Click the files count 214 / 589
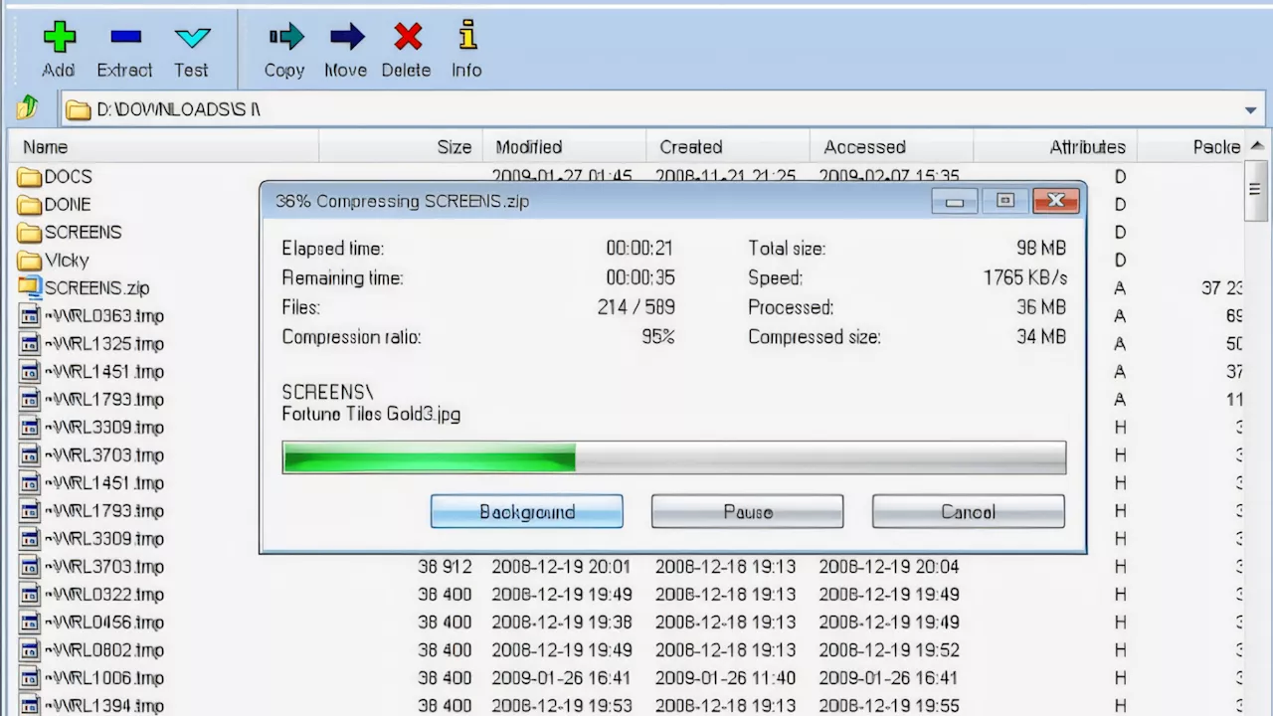This screenshot has height=716, width=1273. pyautogui.click(x=636, y=307)
